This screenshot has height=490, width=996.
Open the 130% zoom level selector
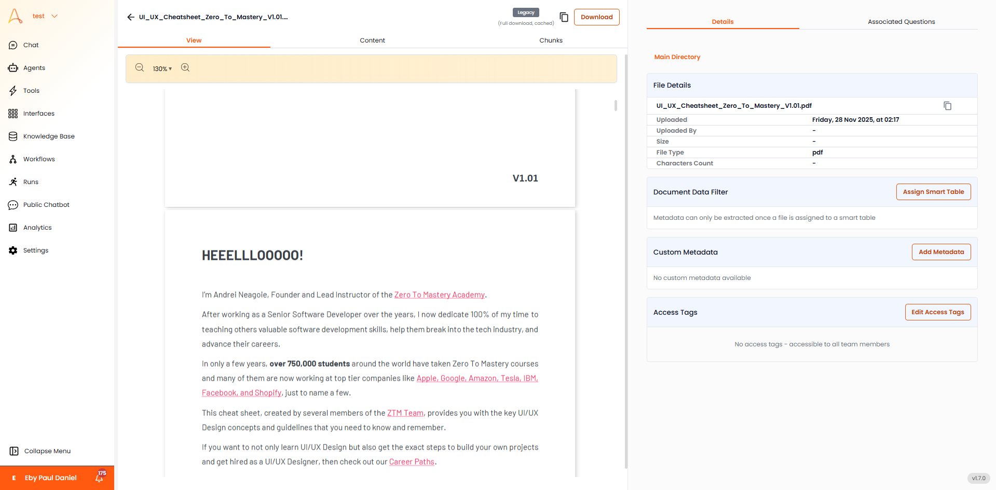click(162, 68)
